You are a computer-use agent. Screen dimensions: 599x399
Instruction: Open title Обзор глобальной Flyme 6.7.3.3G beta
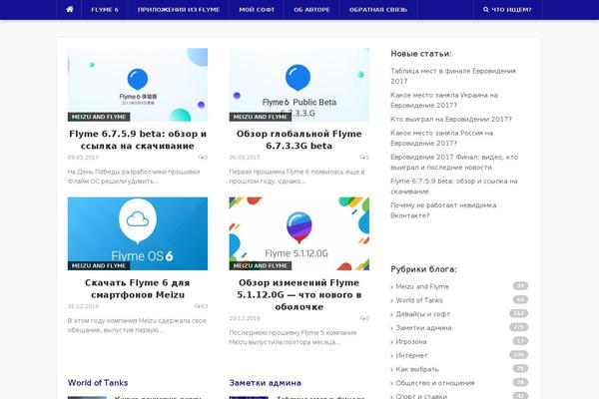pyautogui.click(x=299, y=140)
